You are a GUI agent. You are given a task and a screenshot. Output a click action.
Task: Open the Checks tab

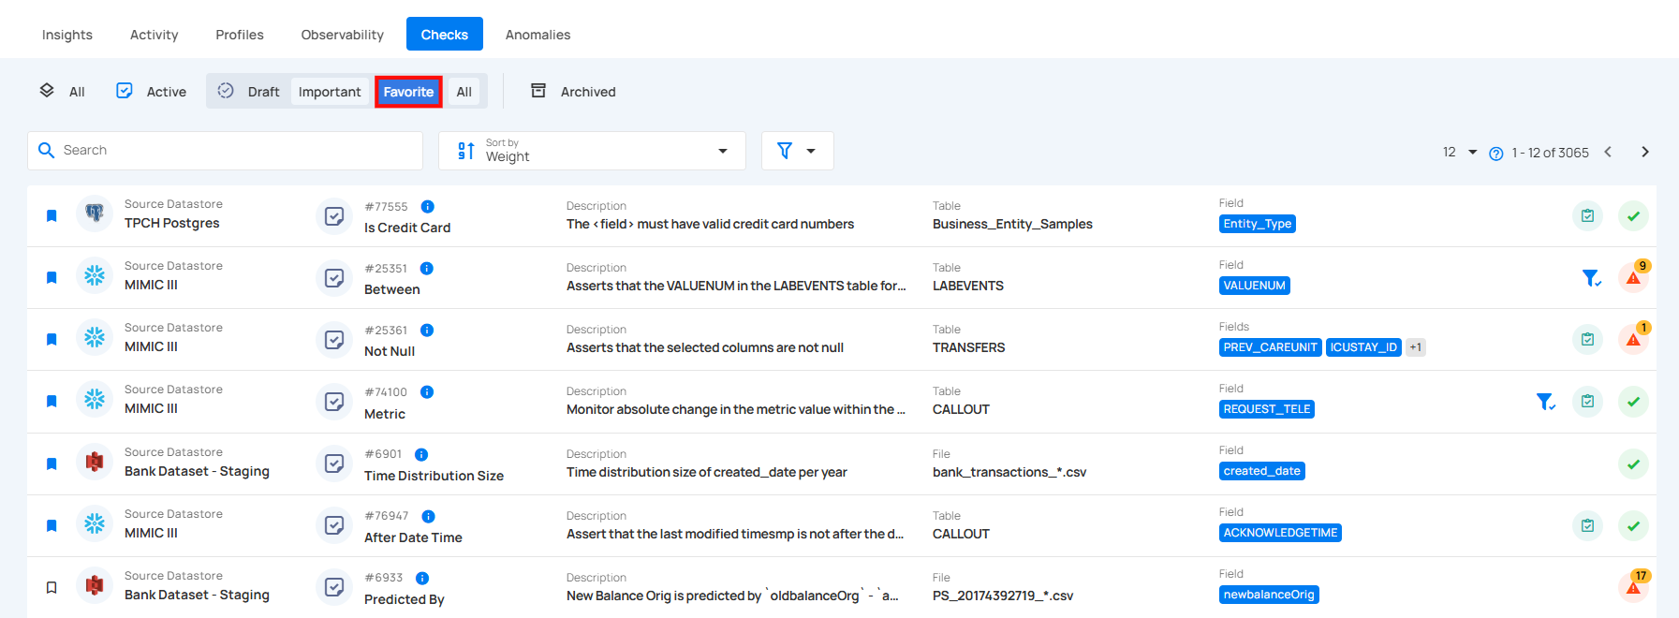445,34
